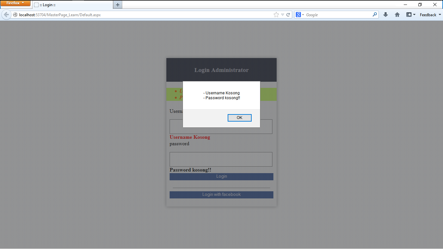This screenshot has height=249, width=443.
Task: Click inside the password input field
Action: (221, 159)
